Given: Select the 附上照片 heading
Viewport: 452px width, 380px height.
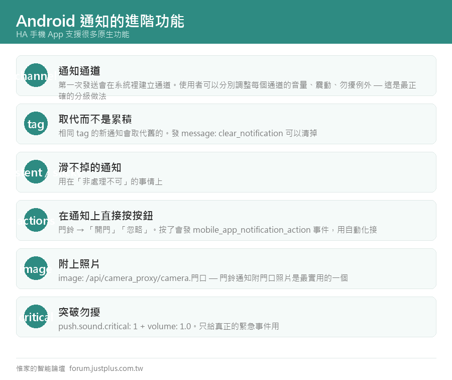Looking at the screenshot, I should pos(79,264).
